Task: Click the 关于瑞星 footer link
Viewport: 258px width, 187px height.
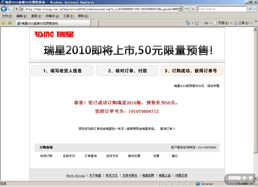Action: click(95, 175)
